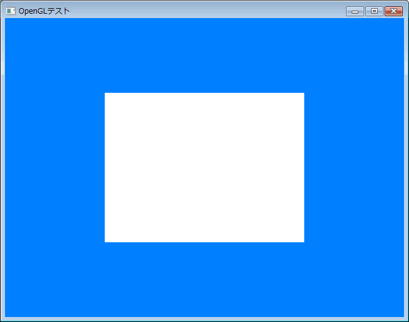Minimize the OpenGLテスト window
Image resolution: width=409 pixels, height=322 pixels.
click(x=355, y=11)
